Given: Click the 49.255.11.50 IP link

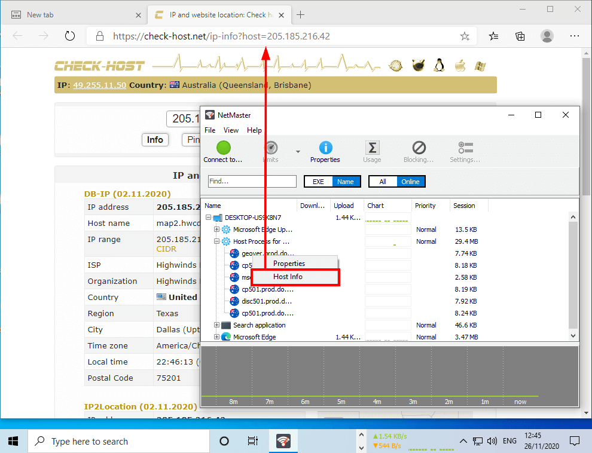Looking at the screenshot, I should (x=100, y=85).
